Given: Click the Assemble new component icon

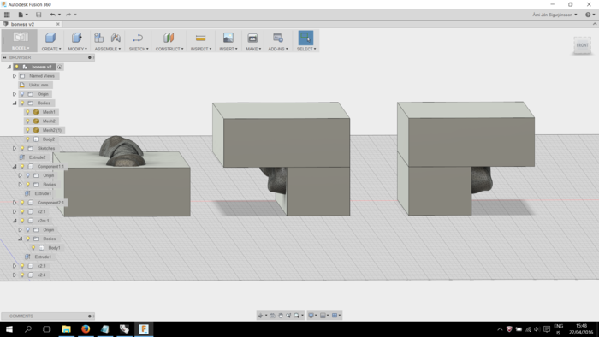Looking at the screenshot, I should [99, 38].
